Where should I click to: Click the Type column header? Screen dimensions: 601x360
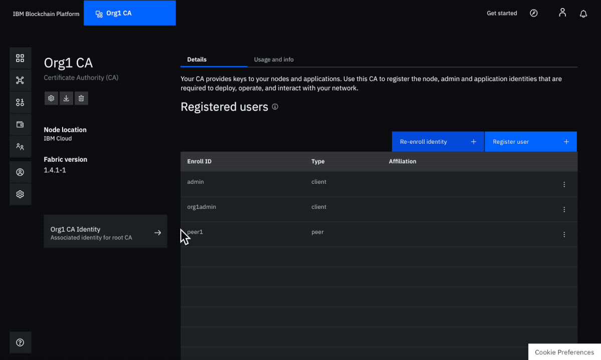coord(318,162)
